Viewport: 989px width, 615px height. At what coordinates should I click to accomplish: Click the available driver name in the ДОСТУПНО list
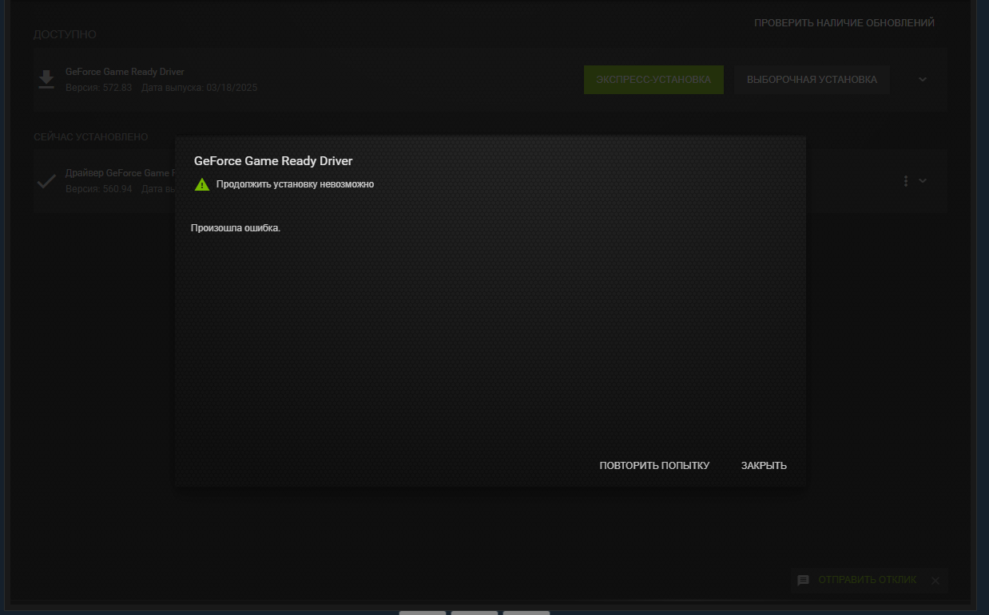pyautogui.click(x=125, y=72)
